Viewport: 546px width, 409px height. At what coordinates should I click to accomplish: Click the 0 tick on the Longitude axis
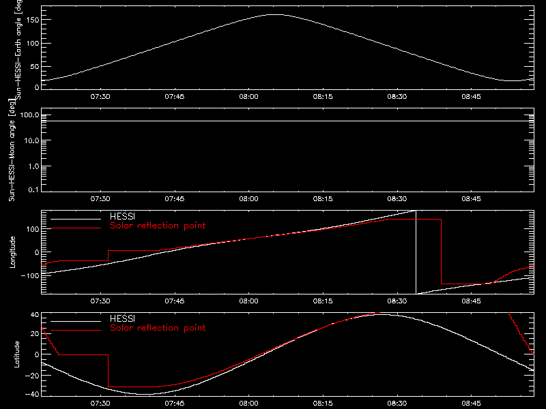click(x=37, y=252)
